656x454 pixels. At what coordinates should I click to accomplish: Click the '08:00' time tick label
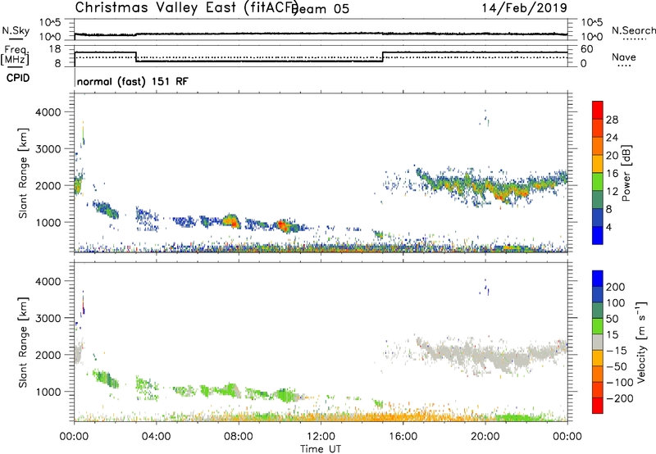coord(239,437)
